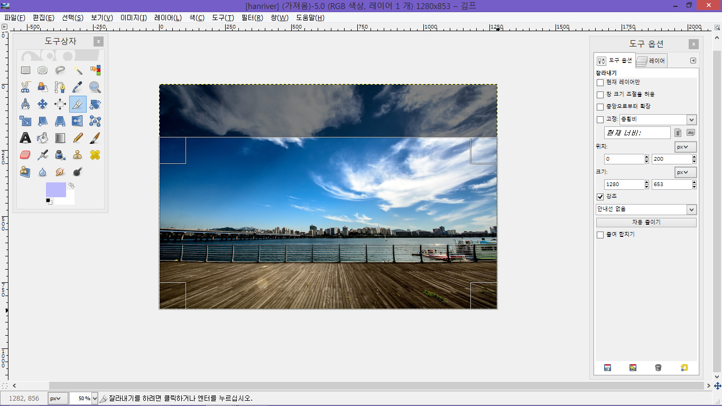Open the 레이어(L) menu
This screenshot has width=722, height=406.
[168, 17]
